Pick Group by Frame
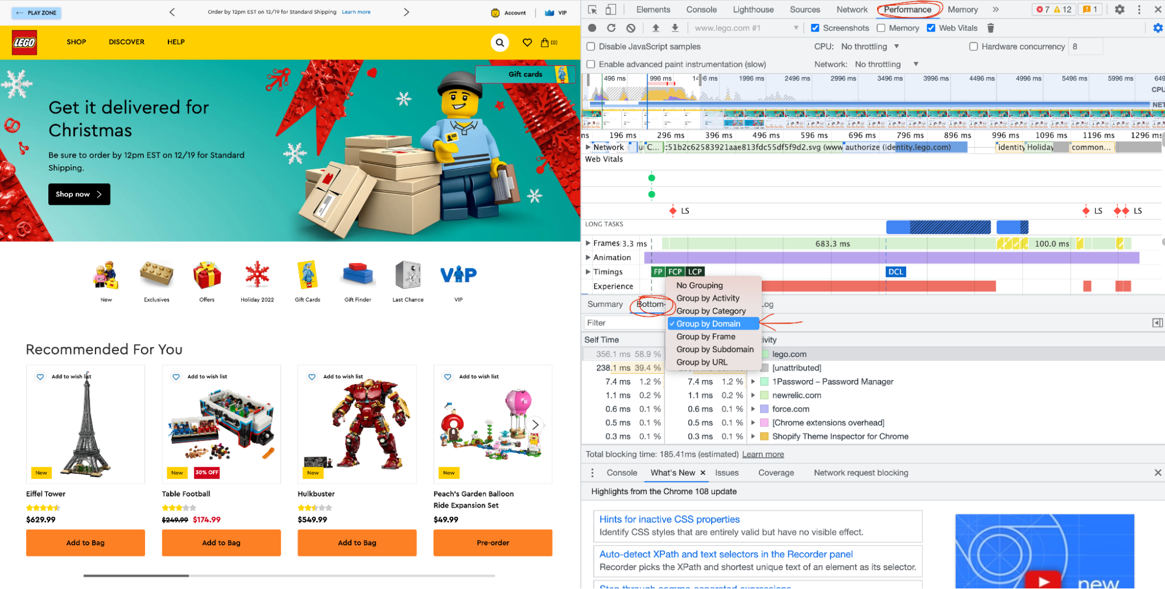The height and width of the screenshot is (589, 1165). [x=714, y=336]
